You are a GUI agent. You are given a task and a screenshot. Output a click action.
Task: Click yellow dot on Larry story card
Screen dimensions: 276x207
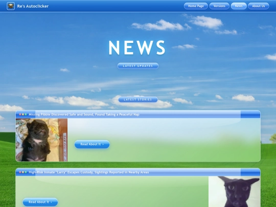[x=23, y=172]
